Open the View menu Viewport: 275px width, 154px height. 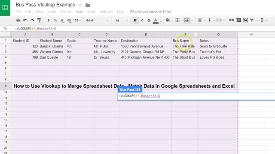[x=39, y=12]
